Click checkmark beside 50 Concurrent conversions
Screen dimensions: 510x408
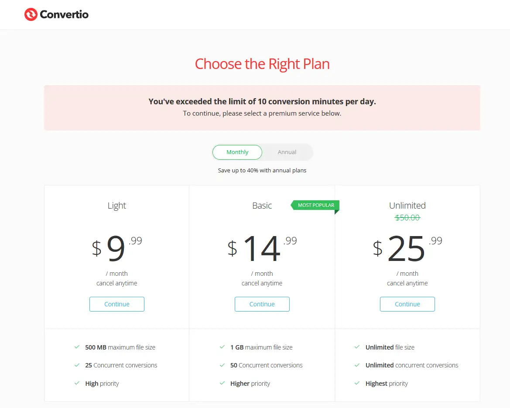[222, 365]
